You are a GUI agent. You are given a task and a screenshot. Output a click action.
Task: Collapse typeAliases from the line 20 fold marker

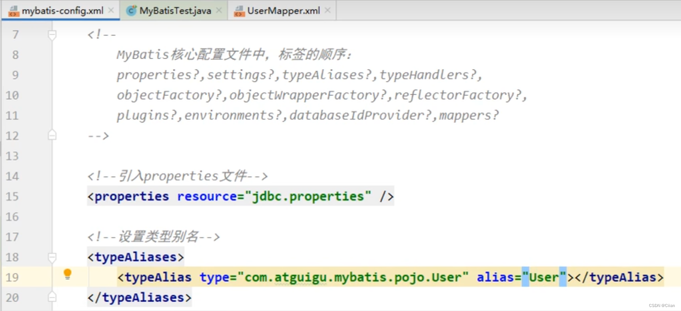click(x=52, y=297)
